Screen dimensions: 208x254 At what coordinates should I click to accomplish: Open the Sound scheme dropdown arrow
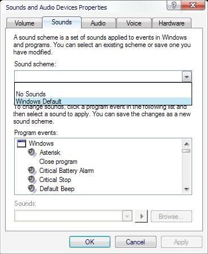point(186,77)
